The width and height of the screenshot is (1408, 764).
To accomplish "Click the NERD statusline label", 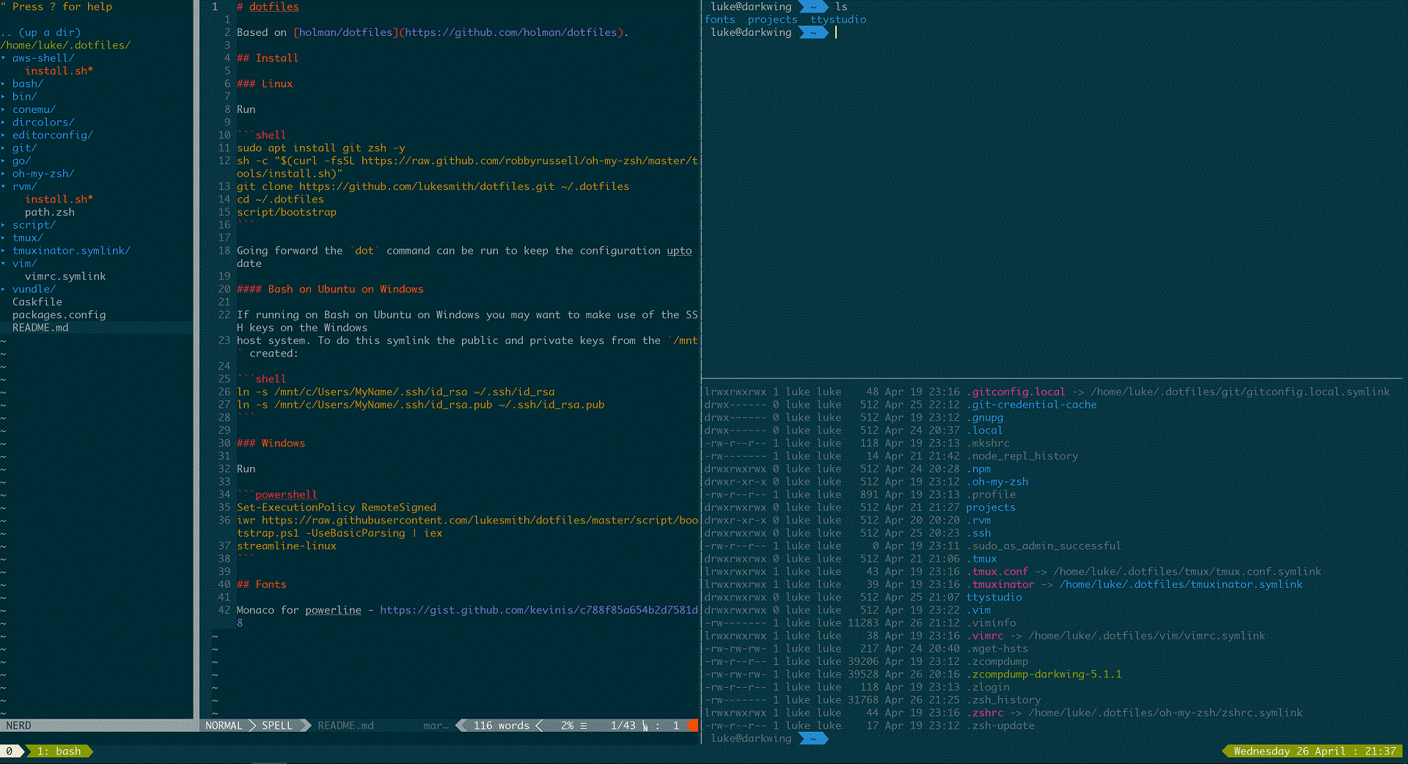I will coord(18,725).
